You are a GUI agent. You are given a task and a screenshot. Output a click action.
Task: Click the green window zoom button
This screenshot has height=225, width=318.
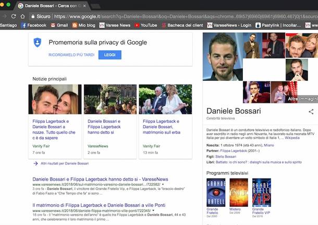point(8,5)
